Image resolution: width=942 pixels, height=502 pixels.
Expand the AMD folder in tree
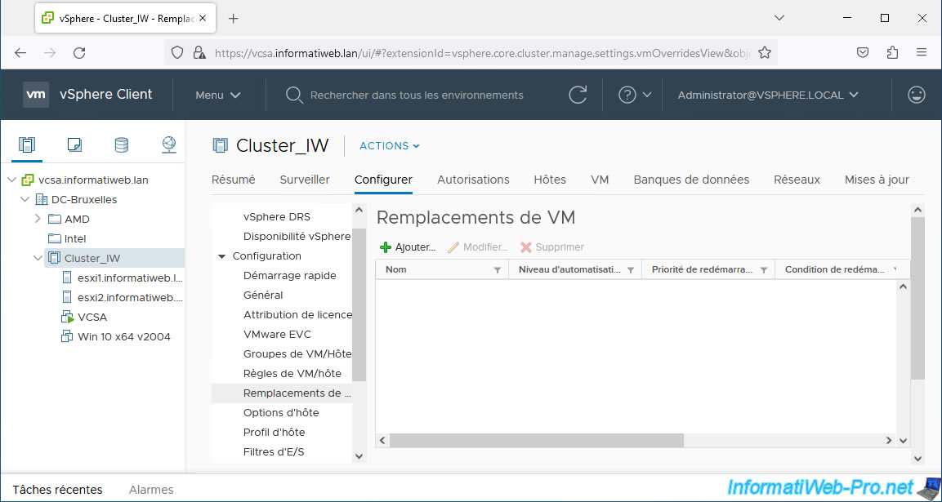pos(38,219)
